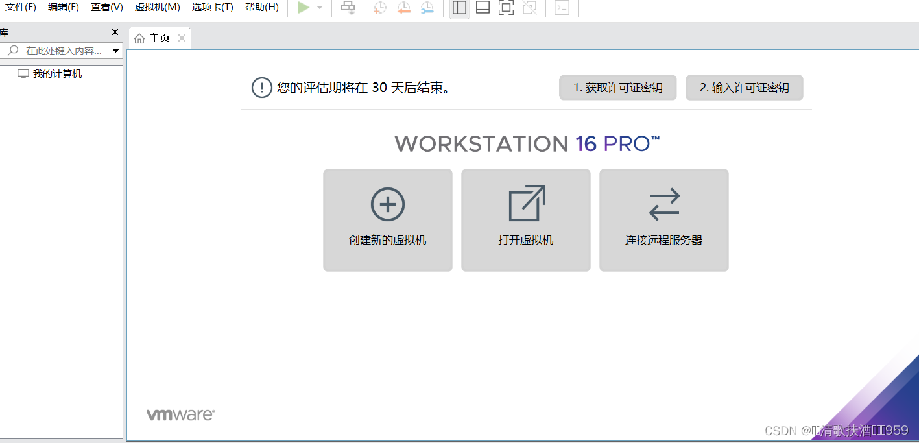Open the snapshot manager wrench icon
The width and height of the screenshot is (919, 443).
pos(427,8)
